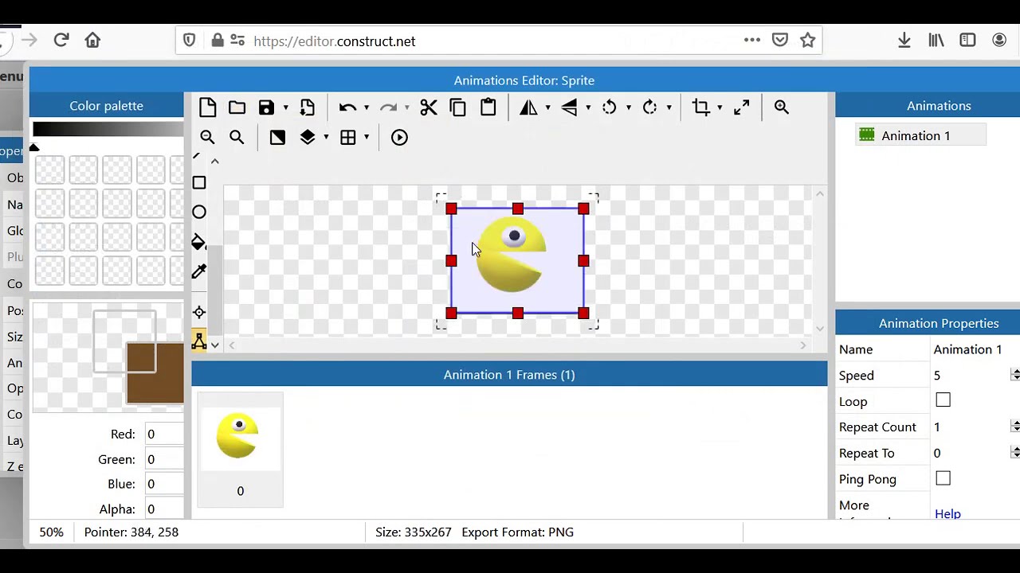This screenshot has height=573, width=1020.
Task: Select the collision polygon tool
Action: (199, 341)
